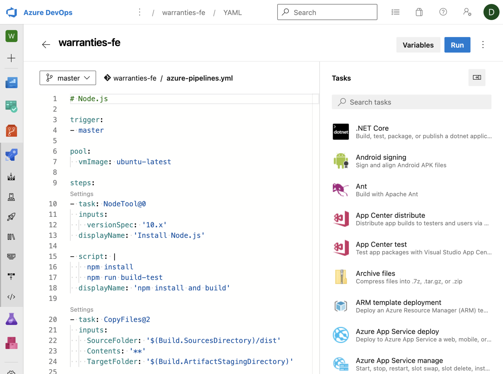Select the Azure App Service manage task

click(412, 364)
